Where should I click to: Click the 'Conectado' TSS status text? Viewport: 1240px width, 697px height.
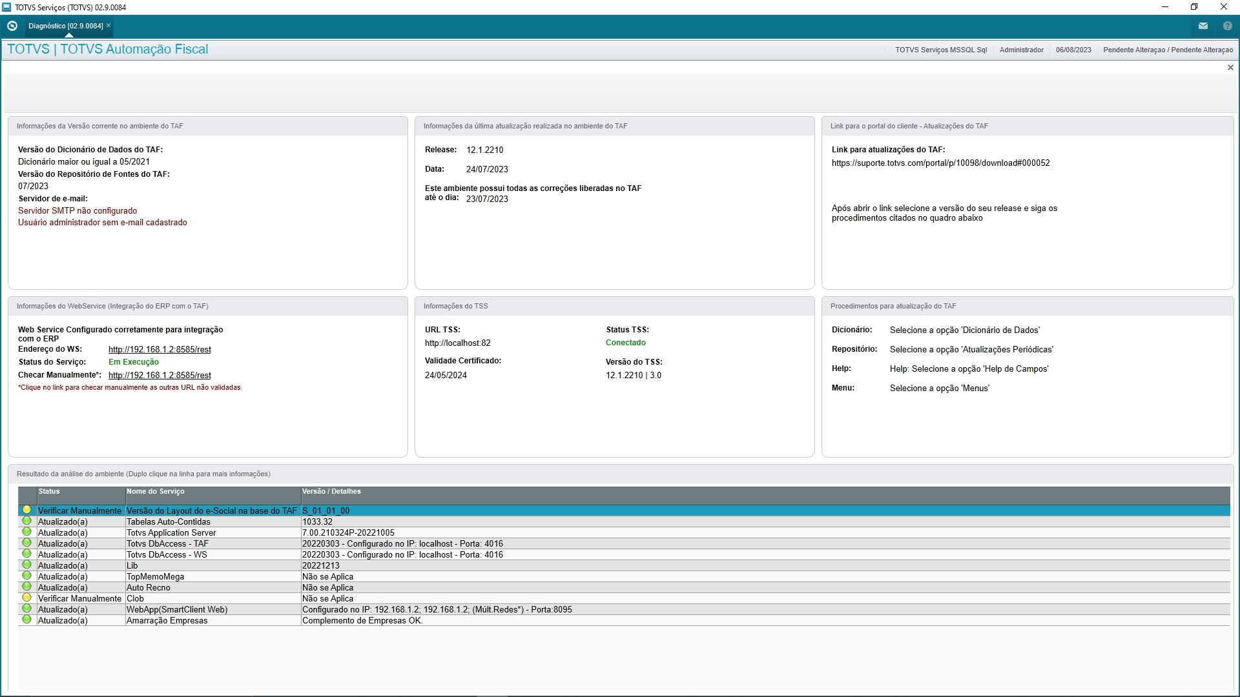pyautogui.click(x=625, y=343)
